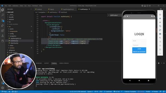This screenshot has width=166, height=93.
Task: Switch to the PROBLEMS panel tab
Action: click(39, 63)
